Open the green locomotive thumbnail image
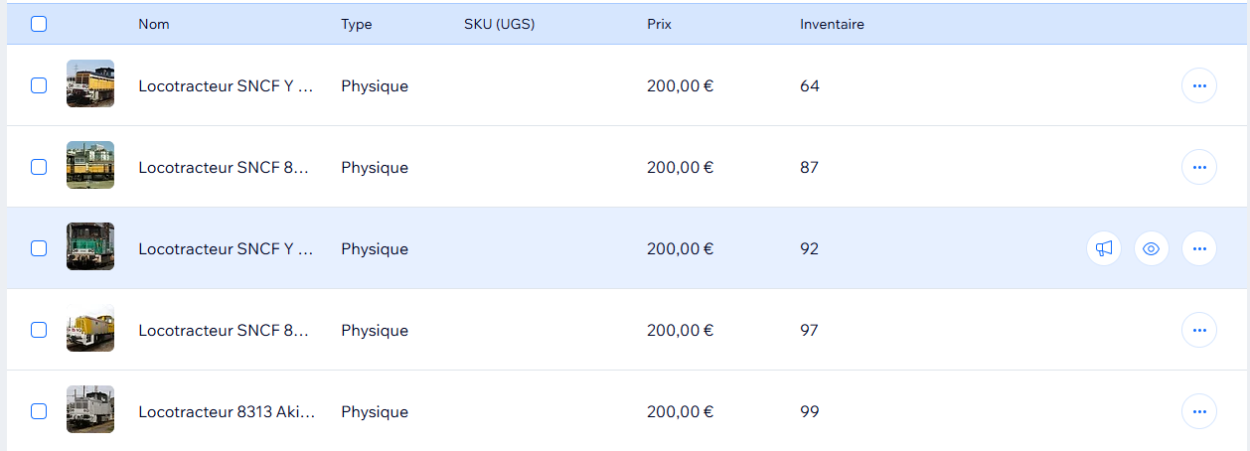The height and width of the screenshot is (451, 1250). pos(90,248)
